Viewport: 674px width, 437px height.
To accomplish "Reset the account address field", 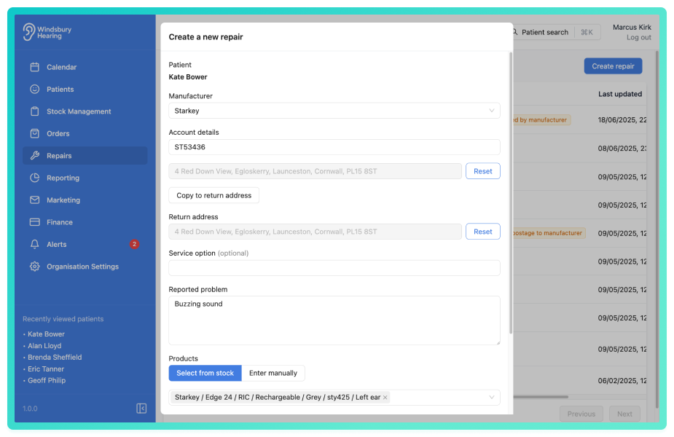I will click(482, 171).
